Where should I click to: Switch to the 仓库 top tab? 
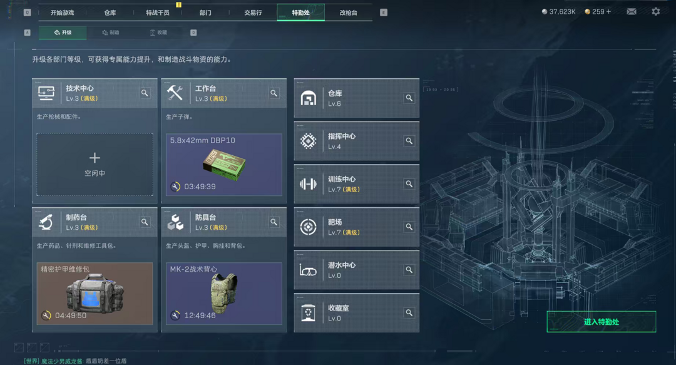click(110, 13)
